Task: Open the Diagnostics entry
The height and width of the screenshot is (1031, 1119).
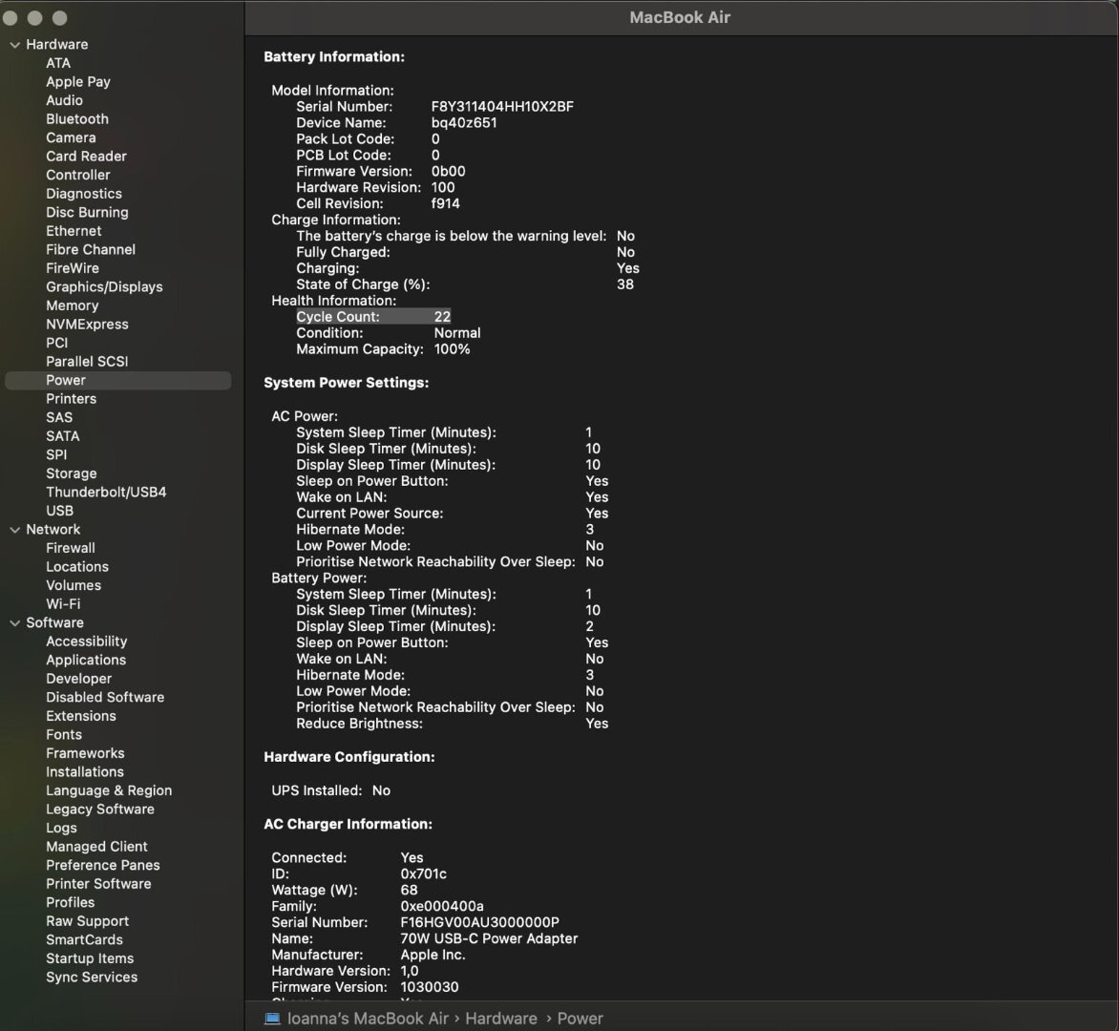Action: click(x=83, y=194)
